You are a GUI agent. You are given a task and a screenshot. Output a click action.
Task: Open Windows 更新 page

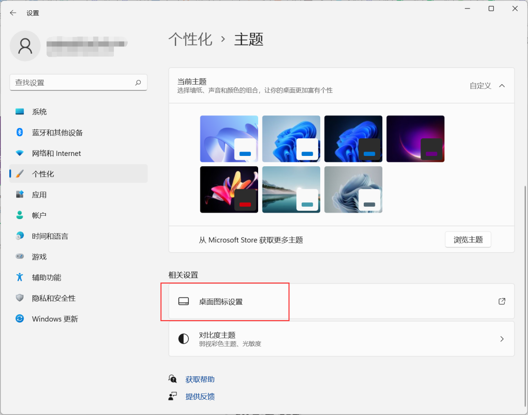point(78,319)
